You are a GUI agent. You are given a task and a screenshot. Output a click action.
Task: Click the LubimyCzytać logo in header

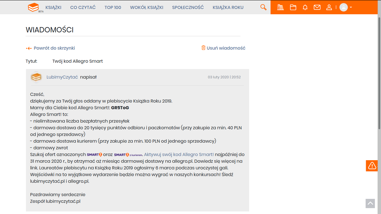(x=34, y=7)
